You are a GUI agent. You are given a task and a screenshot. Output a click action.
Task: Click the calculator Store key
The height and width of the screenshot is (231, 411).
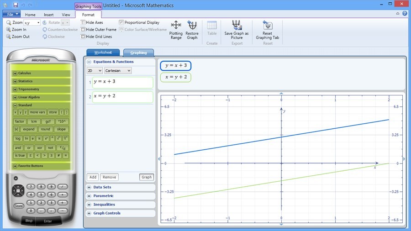pos(19,206)
